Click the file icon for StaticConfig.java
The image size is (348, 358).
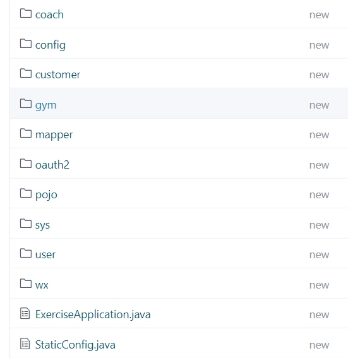[x=25, y=343]
